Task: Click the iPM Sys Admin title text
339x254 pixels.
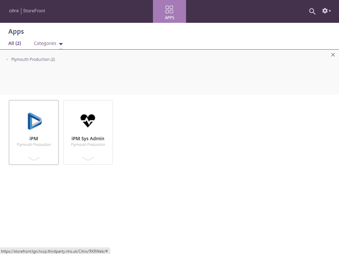Action: [88, 139]
